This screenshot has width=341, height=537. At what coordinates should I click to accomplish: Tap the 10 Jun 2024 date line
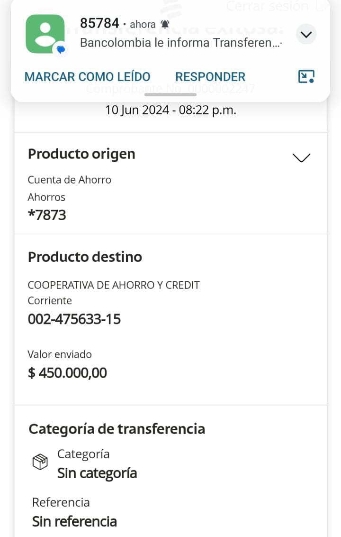(x=170, y=110)
